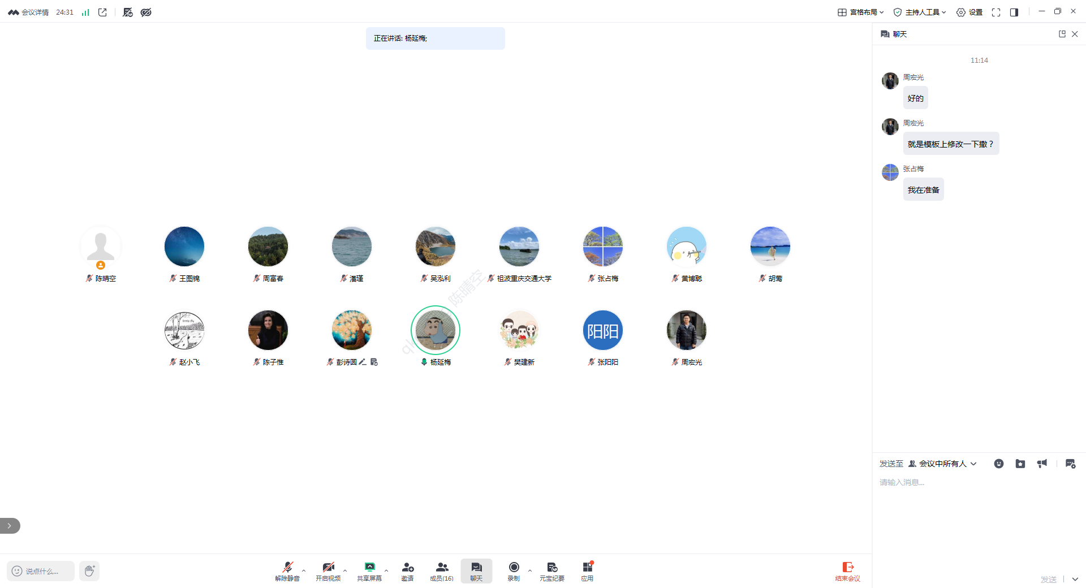Image resolution: width=1086 pixels, height=588 pixels.
Task: Toggle the hide-video eye icon in title bar
Action: [x=146, y=12]
